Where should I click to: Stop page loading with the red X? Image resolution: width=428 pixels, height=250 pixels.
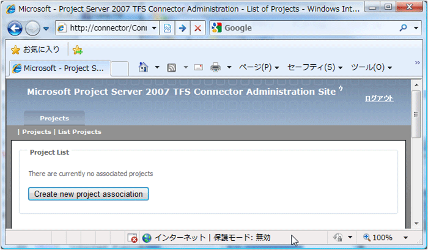(197, 28)
